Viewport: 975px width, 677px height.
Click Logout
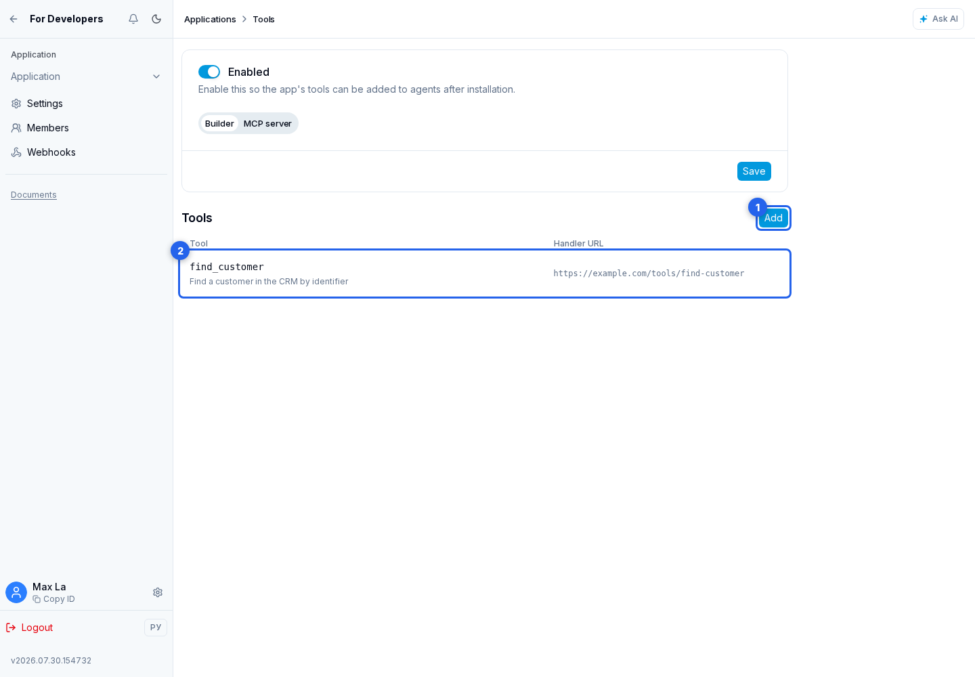30,628
